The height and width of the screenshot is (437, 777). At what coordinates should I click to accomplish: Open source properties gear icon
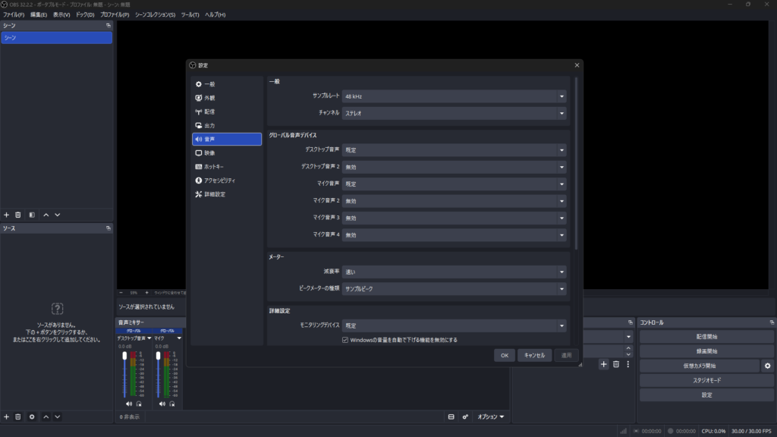tap(32, 417)
